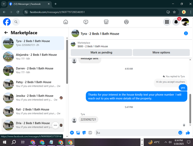This screenshot has height=146, width=193.
Task: Open the Windows notification center
Action: click(x=189, y=142)
